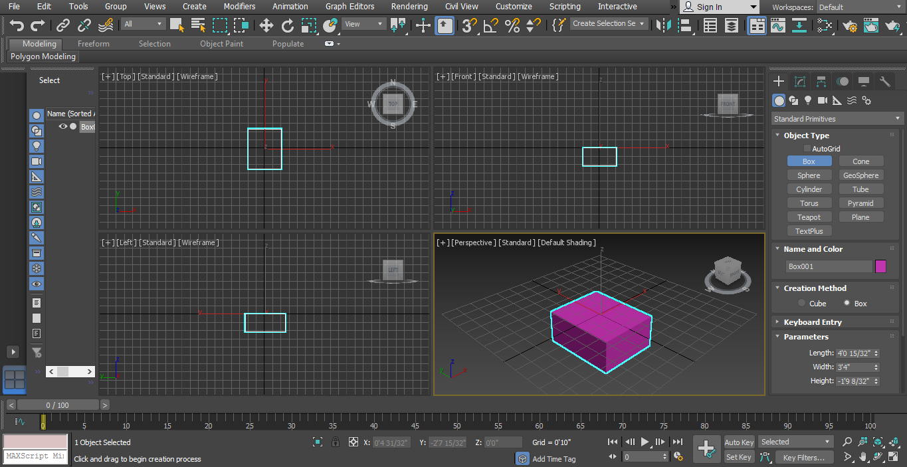Open the selection filter All dropdown
This screenshot has height=467, width=907.
pyautogui.click(x=143, y=24)
